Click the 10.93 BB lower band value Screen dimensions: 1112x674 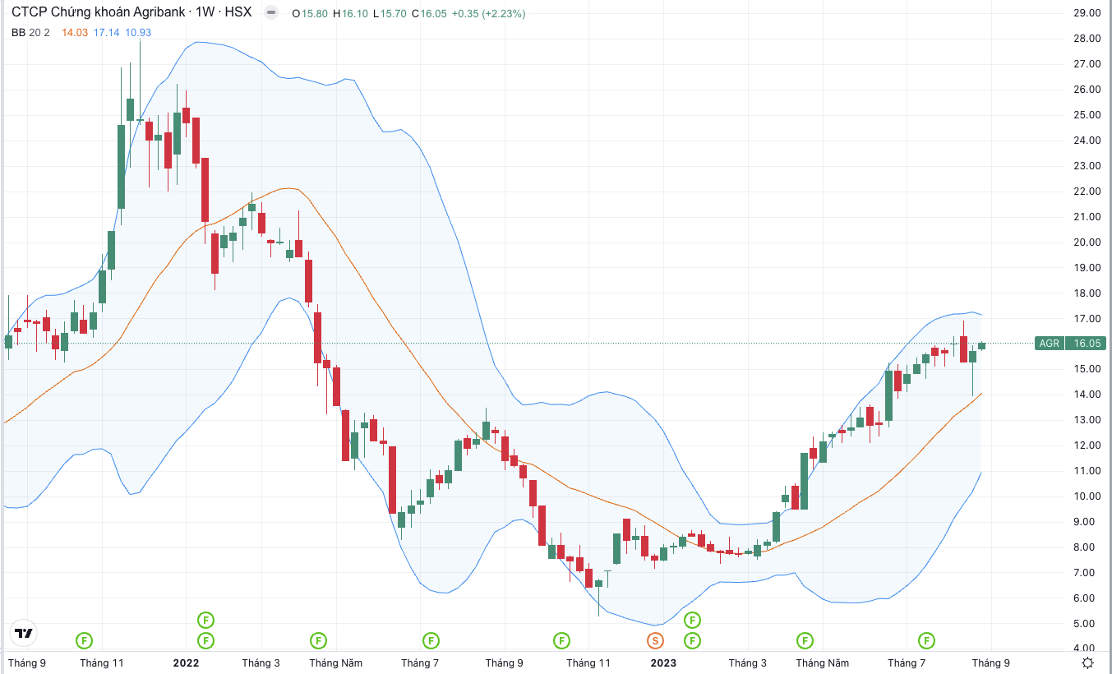(x=138, y=32)
